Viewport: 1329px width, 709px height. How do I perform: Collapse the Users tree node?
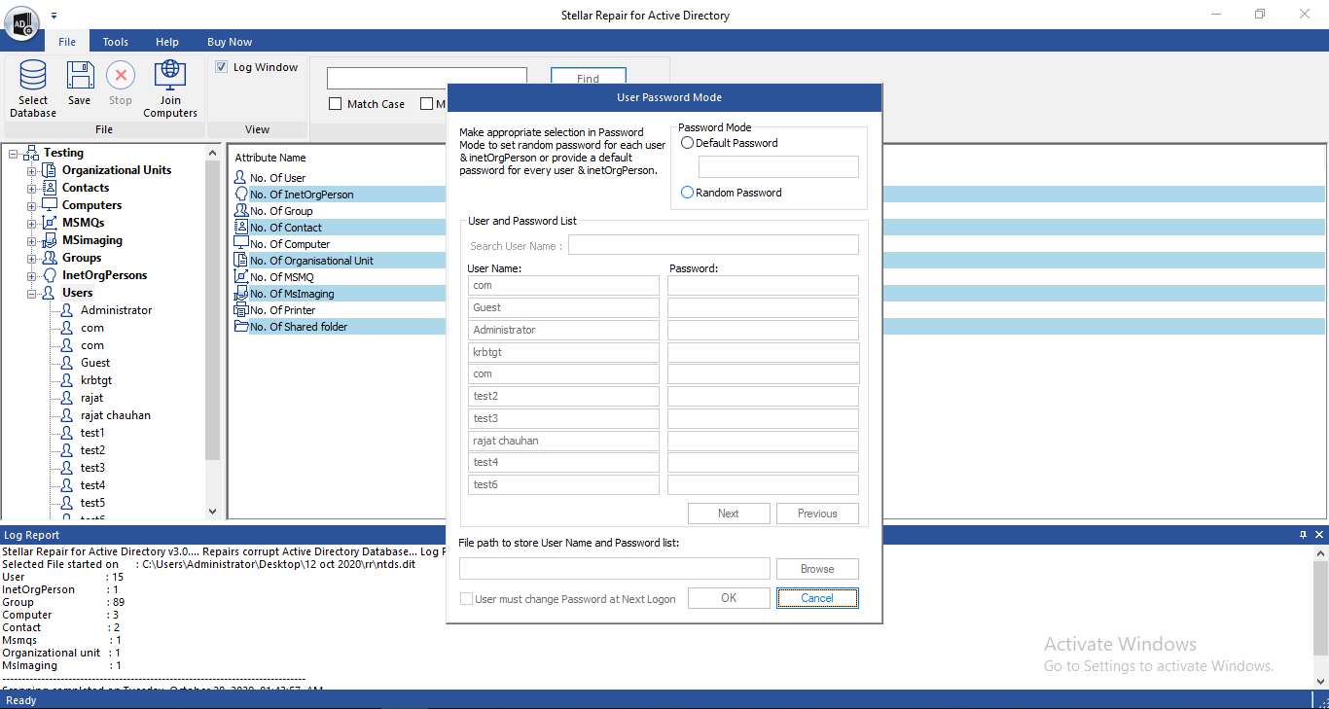coord(31,294)
